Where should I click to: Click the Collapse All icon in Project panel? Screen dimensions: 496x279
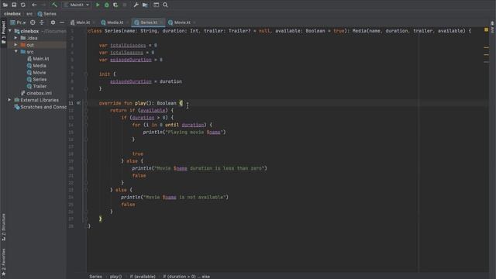tap(42, 22)
